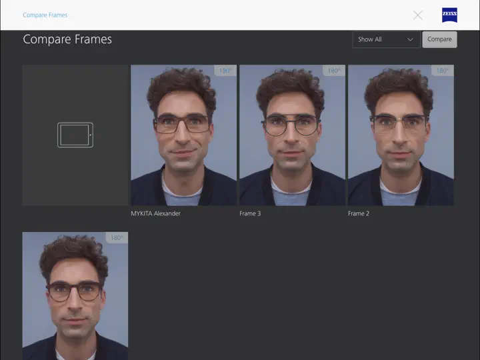The height and width of the screenshot is (360, 480).
Task: Expand the Show All dropdown
Action: tap(386, 39)
